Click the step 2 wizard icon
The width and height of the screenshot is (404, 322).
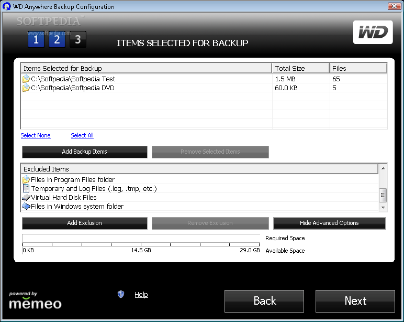pyautogui.click(x=57, y=39)
